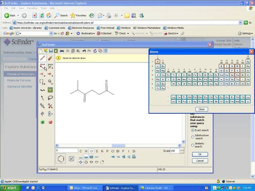The image size is (255, 191).
Task: Select Molecular Formula in SciFinder sidebar
Action: tap(19, 80)
